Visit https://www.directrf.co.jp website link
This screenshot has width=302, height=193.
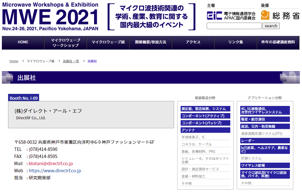55,171
